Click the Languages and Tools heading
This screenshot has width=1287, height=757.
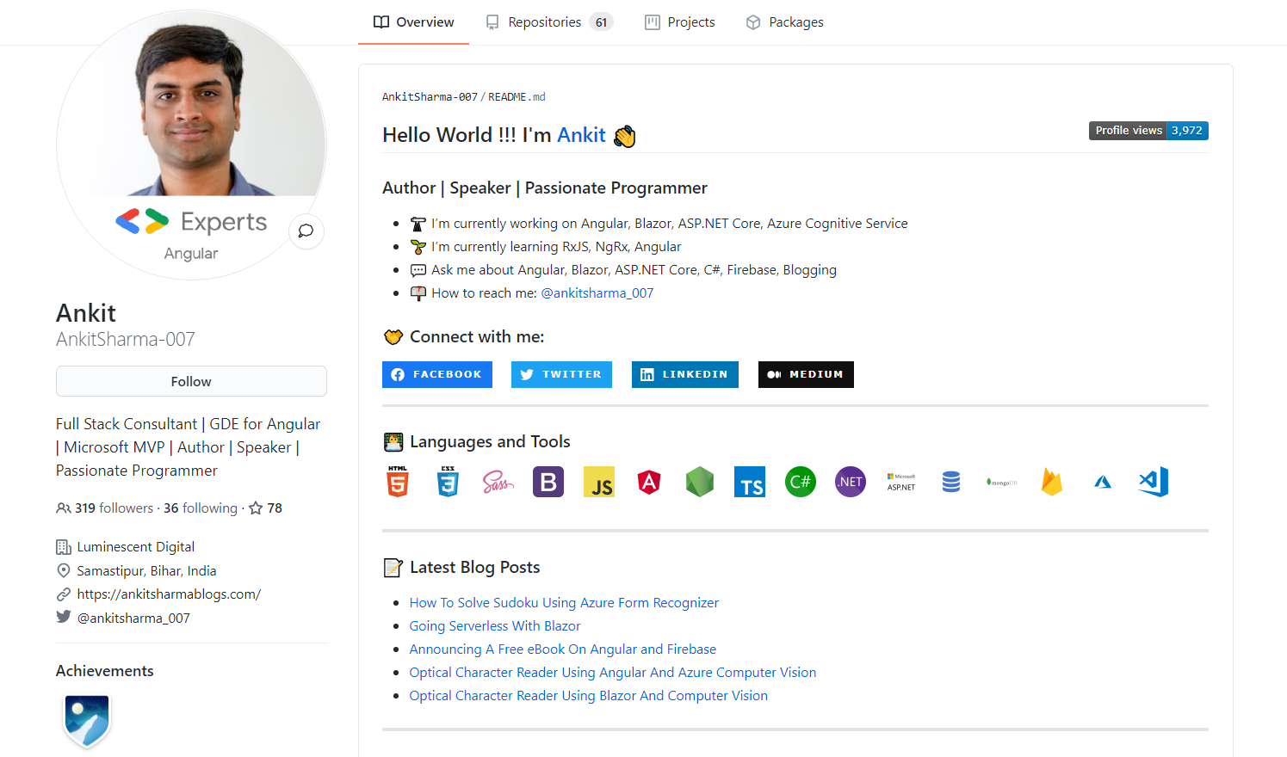tap(490, 442)
